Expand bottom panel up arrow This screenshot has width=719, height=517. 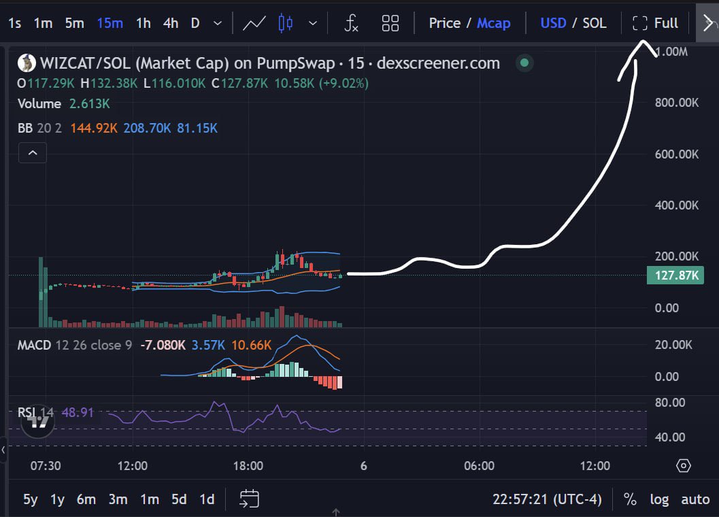pos(335,512)
